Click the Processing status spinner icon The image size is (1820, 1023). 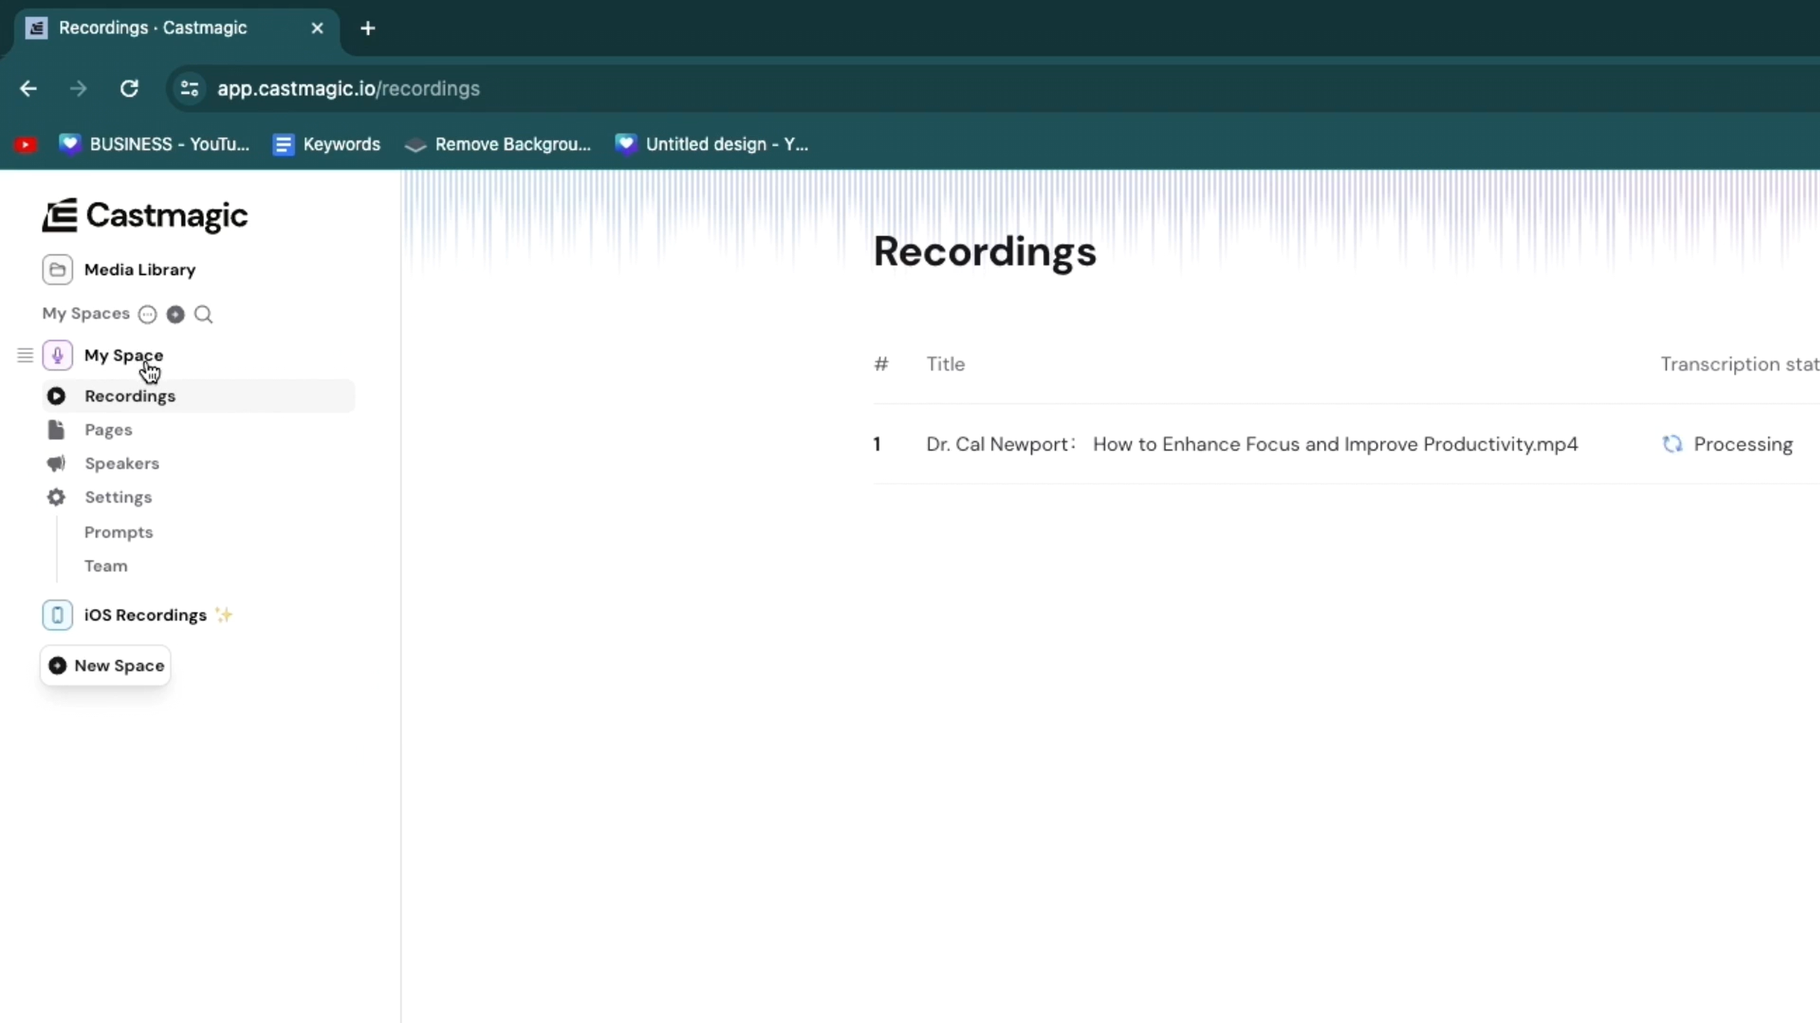click(x=1672, y=444)
